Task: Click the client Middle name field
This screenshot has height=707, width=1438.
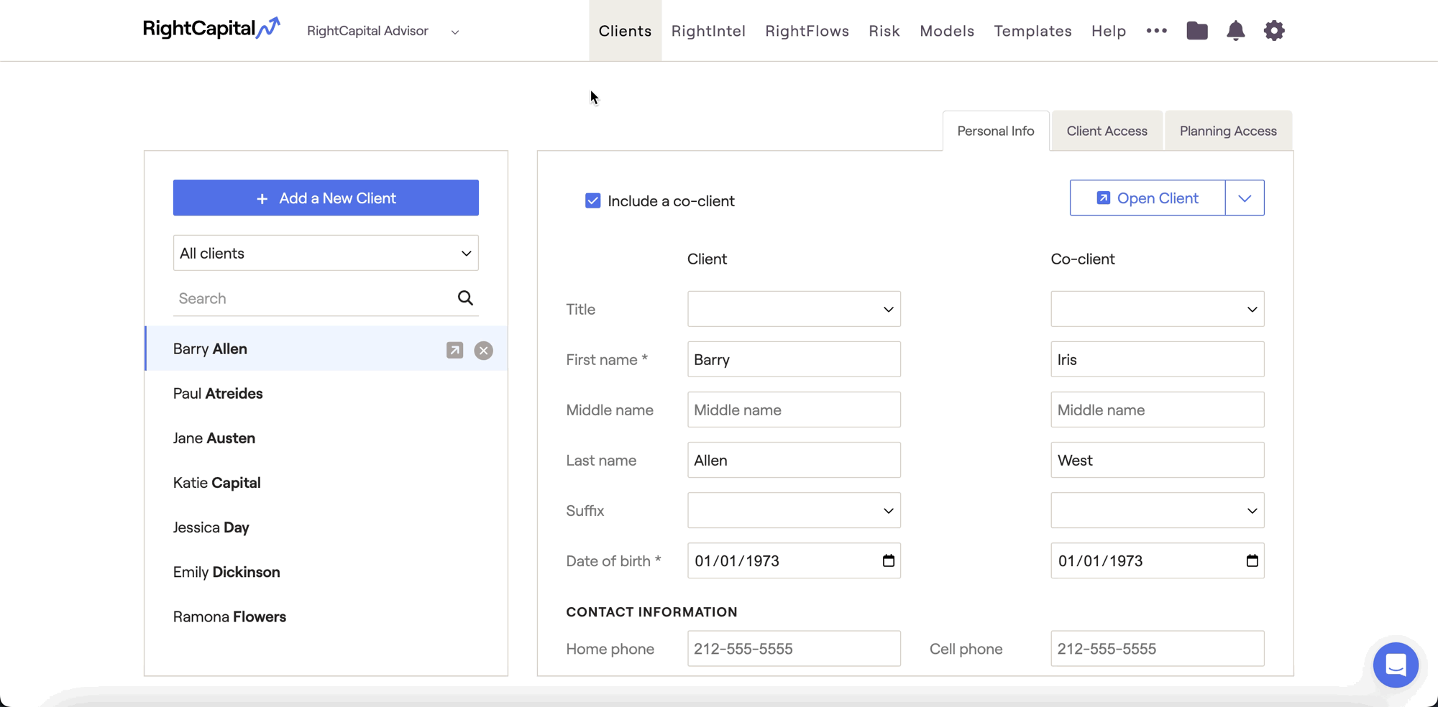Action: [x=794, y=410]
